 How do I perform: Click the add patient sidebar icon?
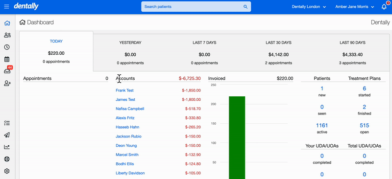point(7,83)
